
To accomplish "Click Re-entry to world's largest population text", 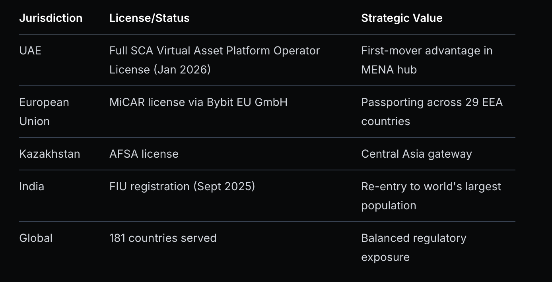I will (431, 196).
